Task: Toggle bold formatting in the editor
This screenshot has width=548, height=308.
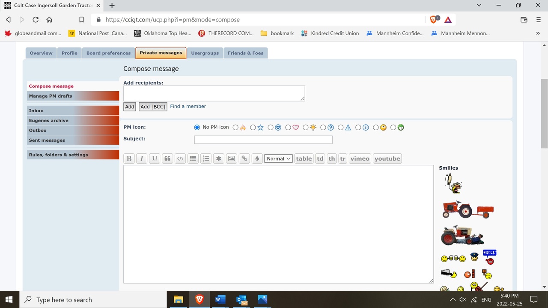Action: (129, 158)
